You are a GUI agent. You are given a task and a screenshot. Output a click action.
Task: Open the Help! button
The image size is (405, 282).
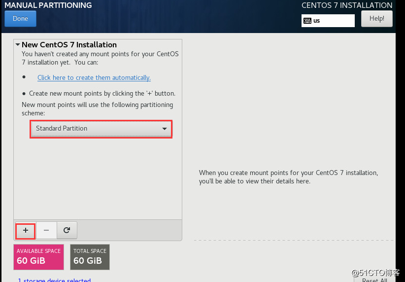pyautogui.click(x=376, y=19)
